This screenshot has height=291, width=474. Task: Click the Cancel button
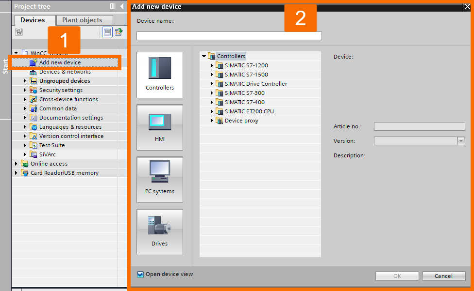[443, 276]
